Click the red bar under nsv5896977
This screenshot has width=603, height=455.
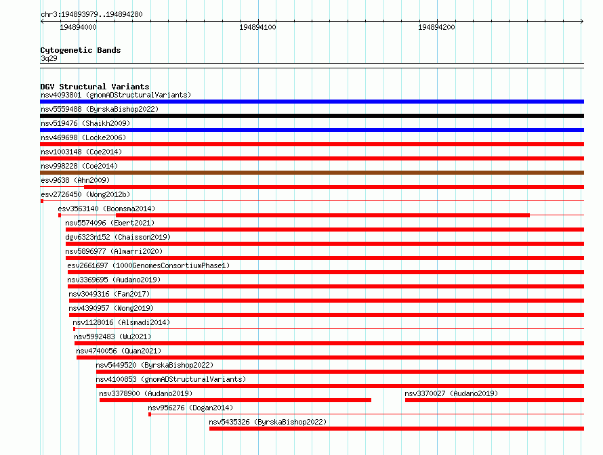325,258
